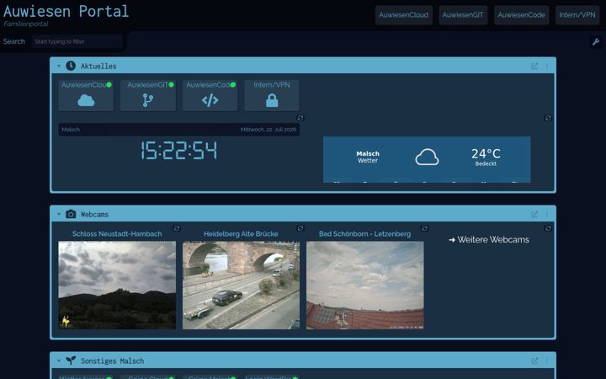Open the three-dot menu of Webcams section

coord(547,214)
